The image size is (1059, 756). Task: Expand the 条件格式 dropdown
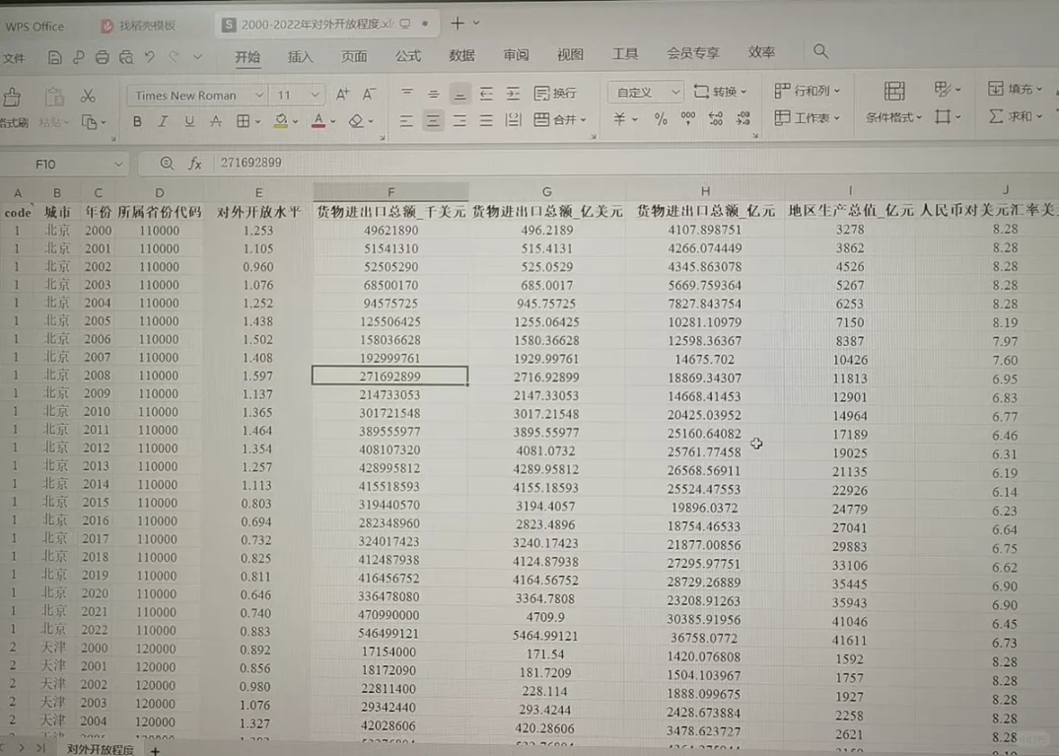coord(919,117)
